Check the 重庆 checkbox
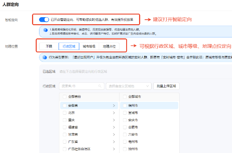232x153 pixels. click(64, 120)
